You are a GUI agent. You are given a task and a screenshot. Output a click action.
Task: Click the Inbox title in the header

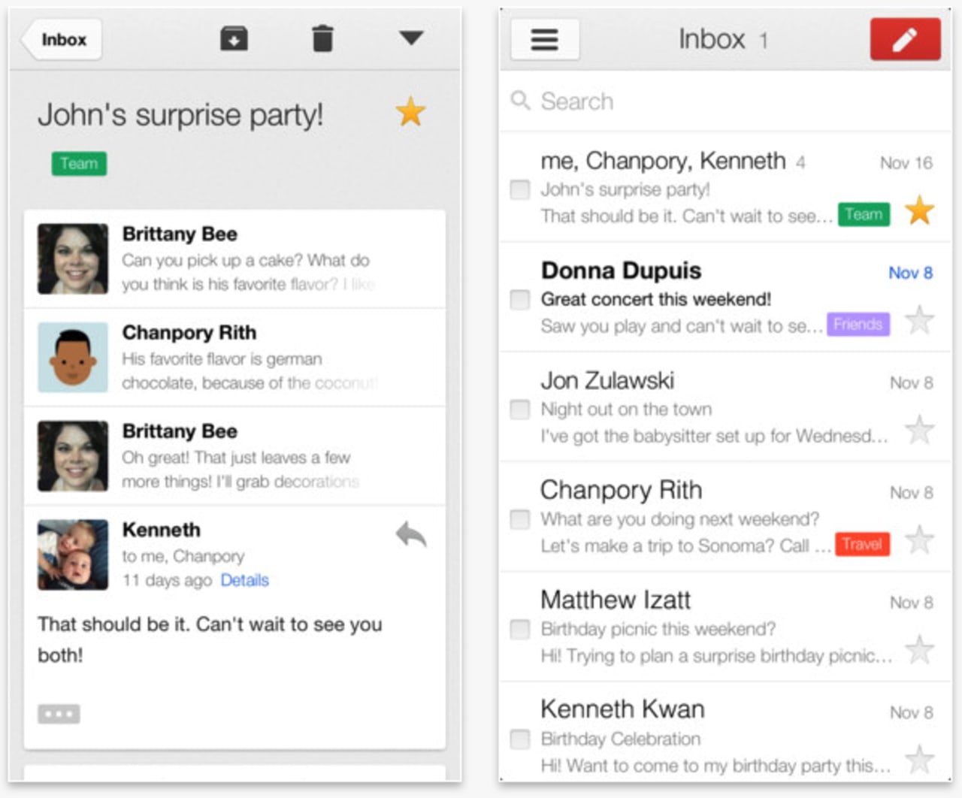(x=712, y=39)
